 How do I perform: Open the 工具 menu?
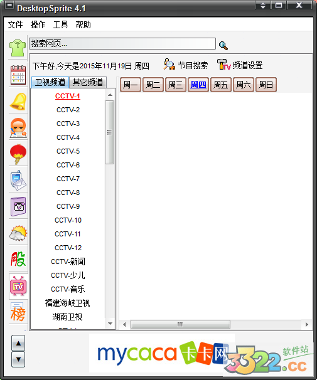[60, 24]
